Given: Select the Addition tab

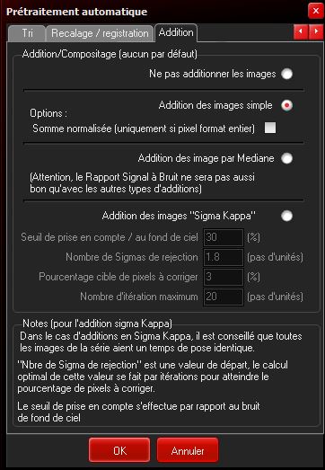Looking at the screenshot, I should pos(176,32).
